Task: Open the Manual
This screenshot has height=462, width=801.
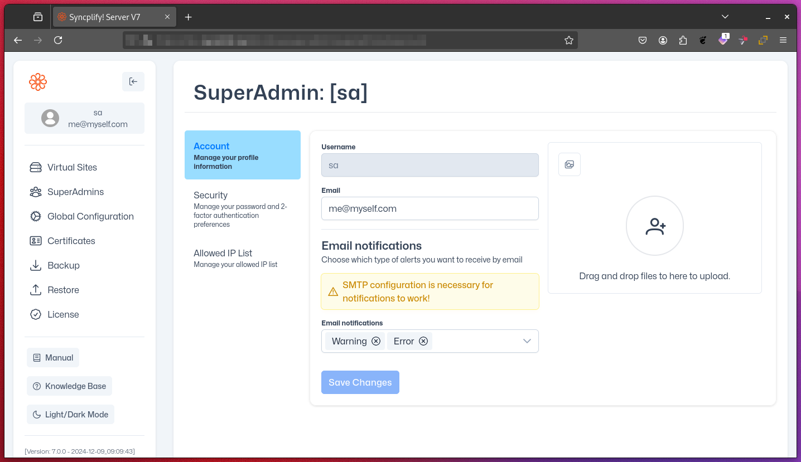Action: tap(52, 357)
